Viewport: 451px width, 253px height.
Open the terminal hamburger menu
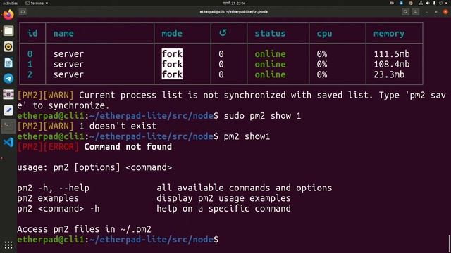(x=415, y=12)
